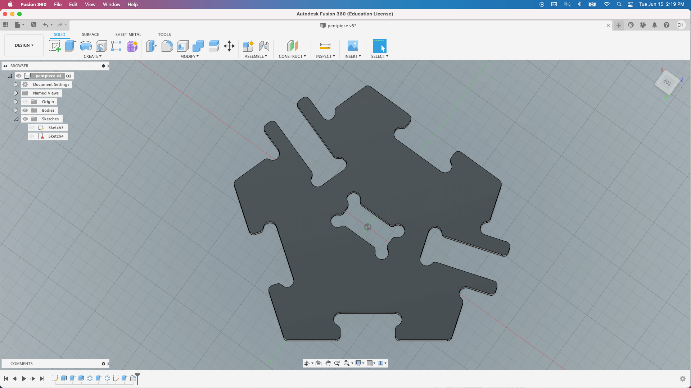Select the Joint tool
This screenshot has width=691, height=388.
pyautogui.click(x=264, y=46)
